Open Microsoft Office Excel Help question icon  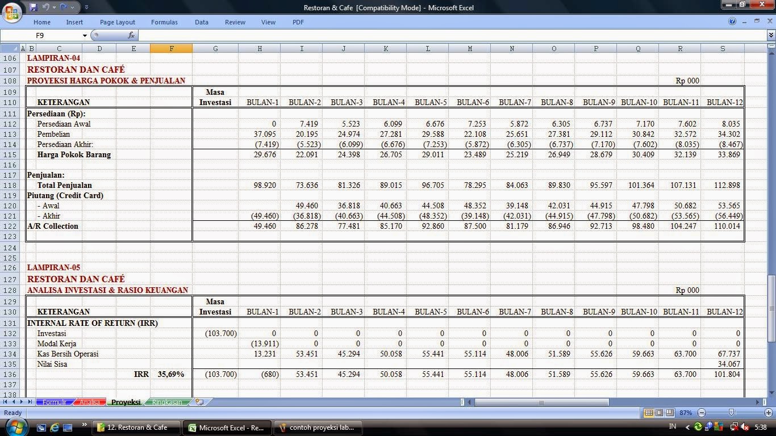732,22
